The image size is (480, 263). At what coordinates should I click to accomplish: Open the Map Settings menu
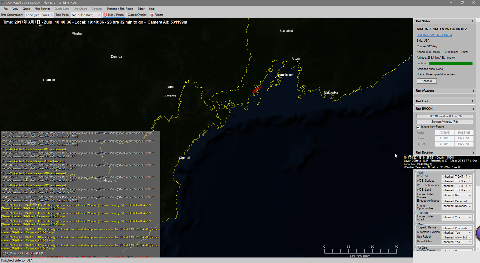click(42, 9)
